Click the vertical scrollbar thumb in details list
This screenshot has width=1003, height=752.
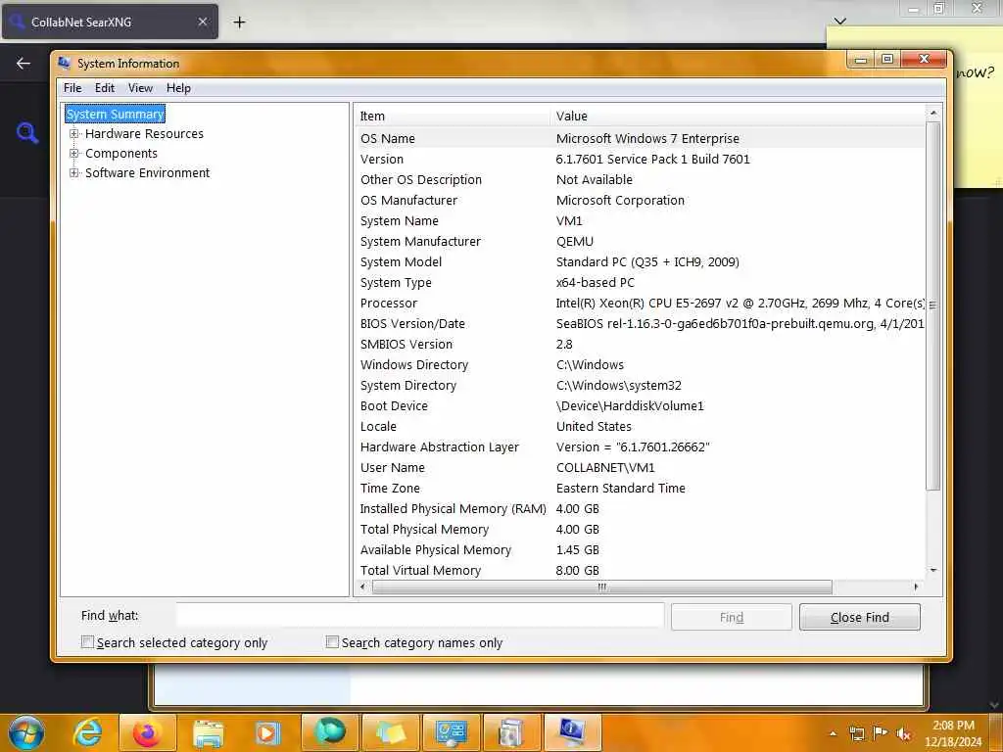[x=933, y=305]
